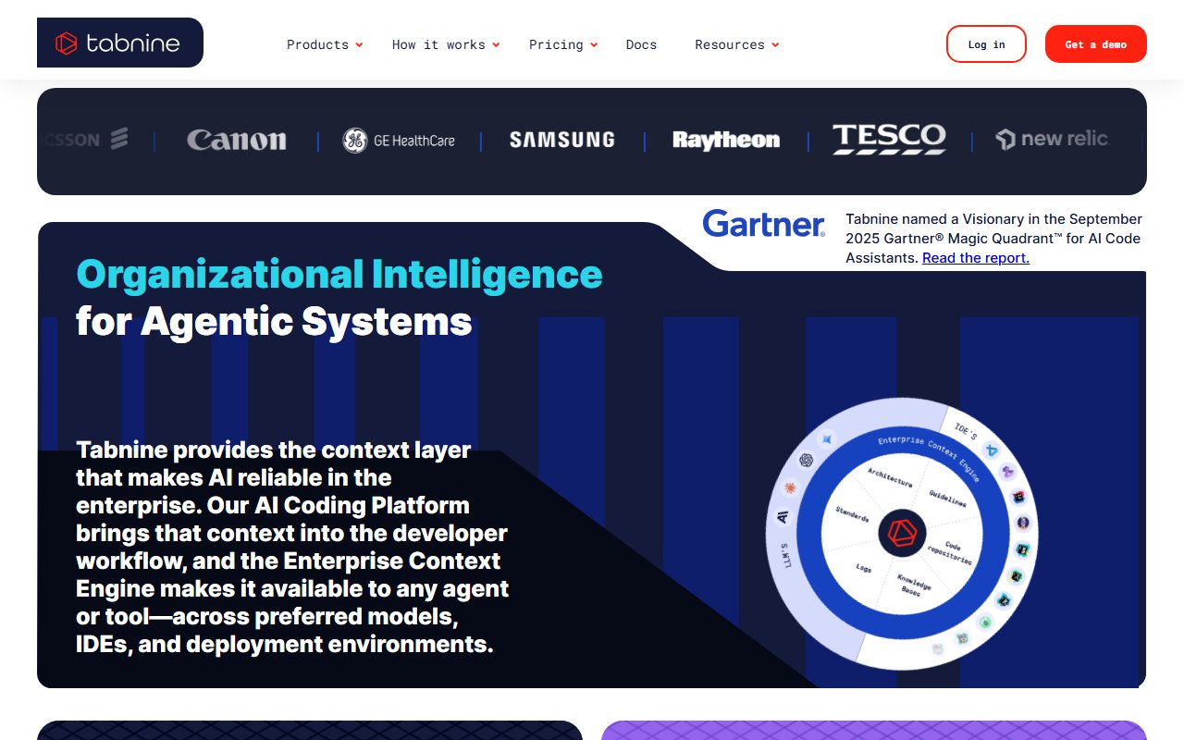Click the 'for Agentic Systems' heading text
The height and width of the screenshot is (740, 1184).
coord(274,322)
